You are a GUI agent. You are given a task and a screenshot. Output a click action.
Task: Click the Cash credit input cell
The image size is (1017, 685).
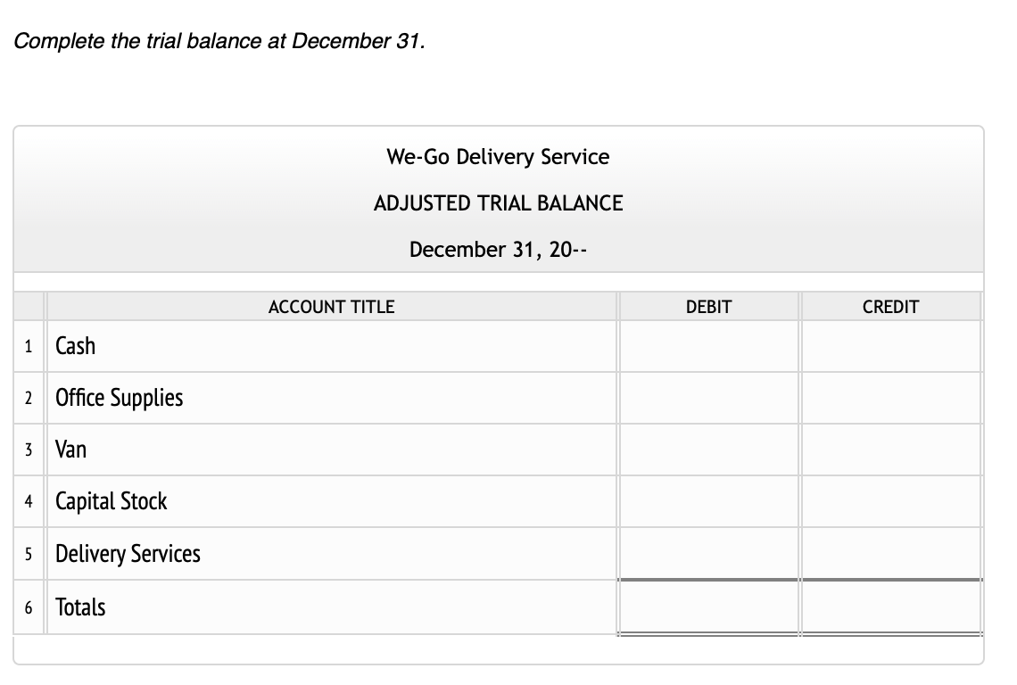[890, 346]
